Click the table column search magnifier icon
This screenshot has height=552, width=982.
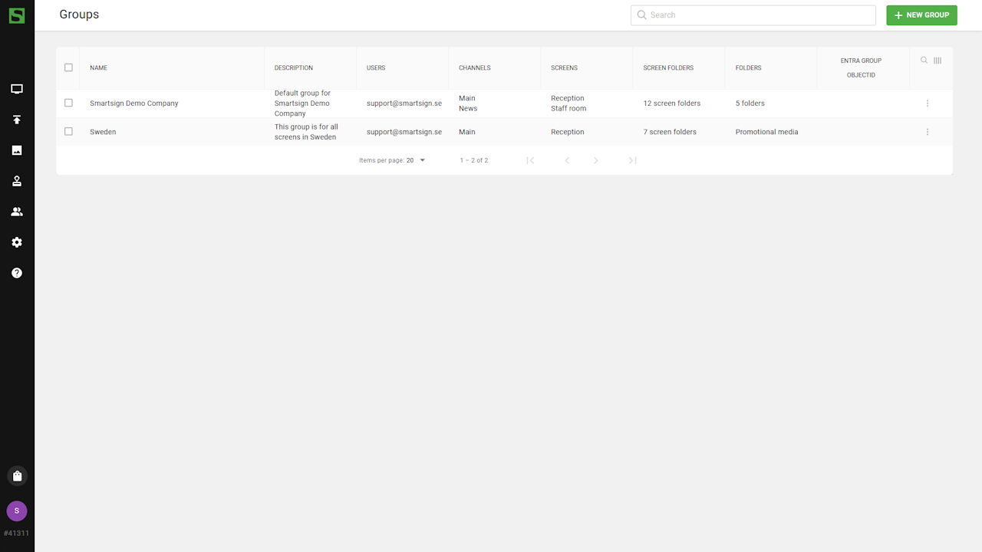click(x=924, y=61)
